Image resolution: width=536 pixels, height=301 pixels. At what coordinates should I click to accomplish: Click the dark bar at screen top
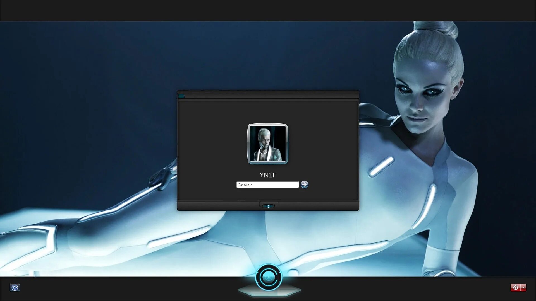click(268, 11)
